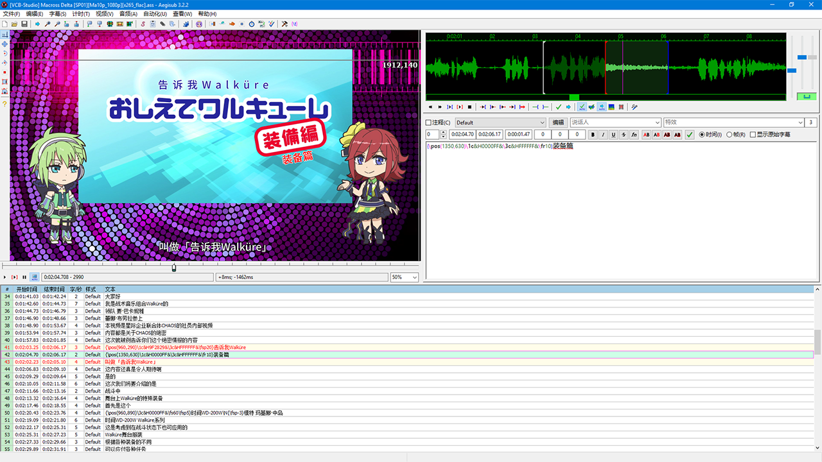
Task: Click start time field 0:02:04.70
Action: coord(462,135)
